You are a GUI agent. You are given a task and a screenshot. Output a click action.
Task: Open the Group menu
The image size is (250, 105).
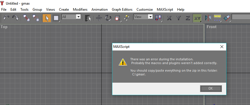(37, 10)
